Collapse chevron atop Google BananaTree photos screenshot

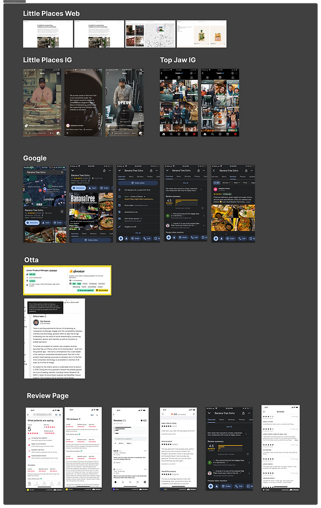tap(73, 170)
